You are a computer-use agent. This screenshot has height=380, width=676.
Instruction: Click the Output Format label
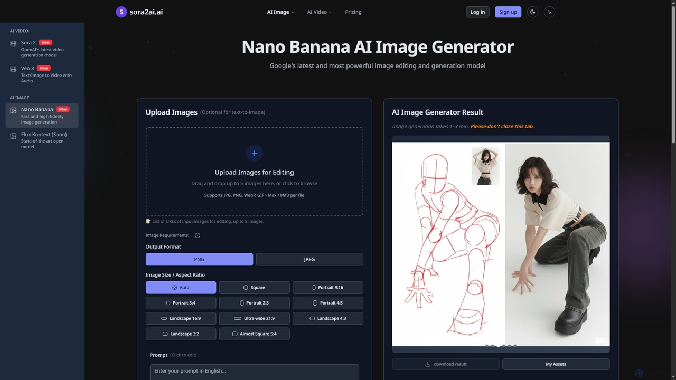[x=163, y=246]
